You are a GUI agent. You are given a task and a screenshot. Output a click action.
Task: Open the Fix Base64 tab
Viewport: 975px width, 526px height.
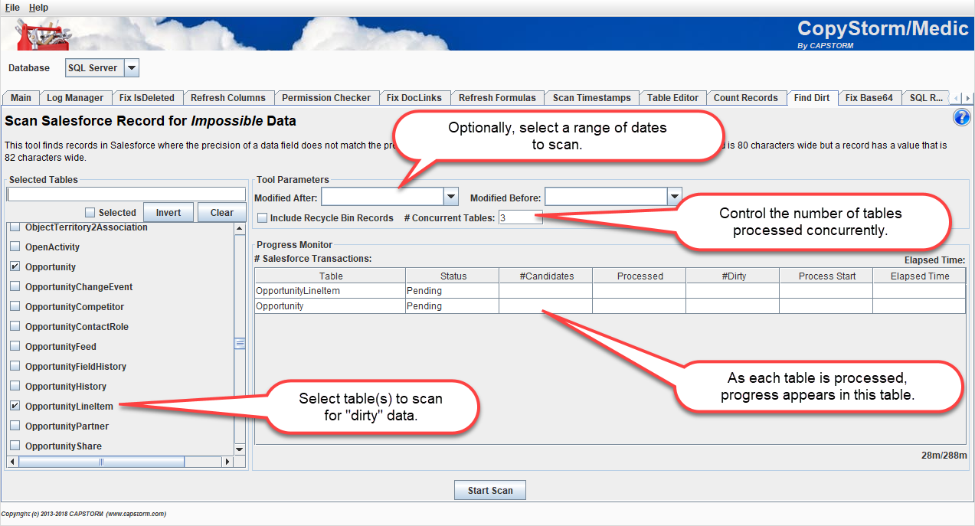click(870, 98)
